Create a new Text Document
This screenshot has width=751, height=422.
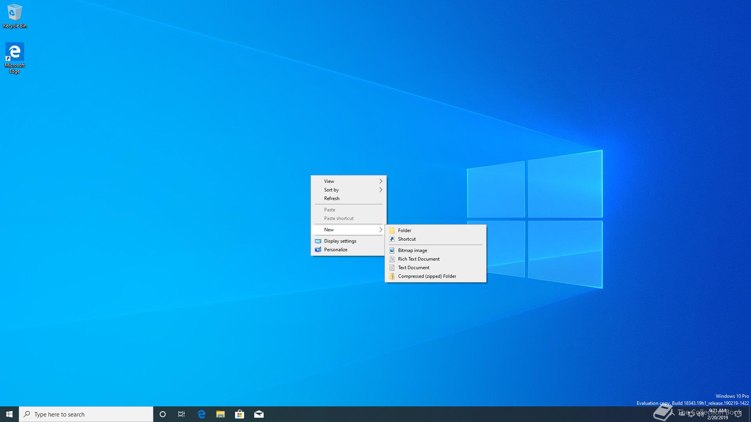tap(436, 268)
